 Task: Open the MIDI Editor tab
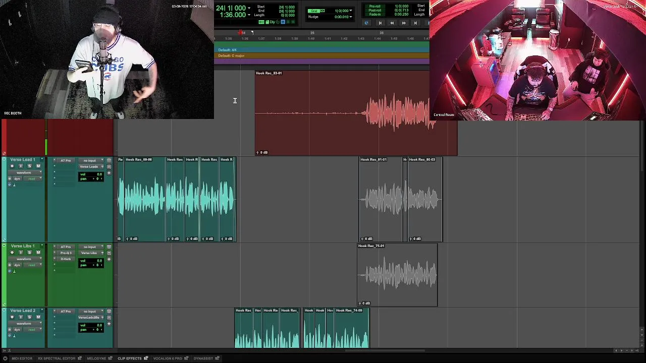tap(22, 358)
